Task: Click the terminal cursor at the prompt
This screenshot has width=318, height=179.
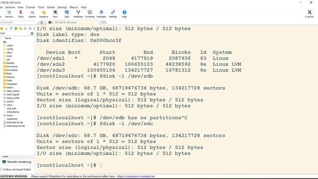Action: tap(101, 165)
